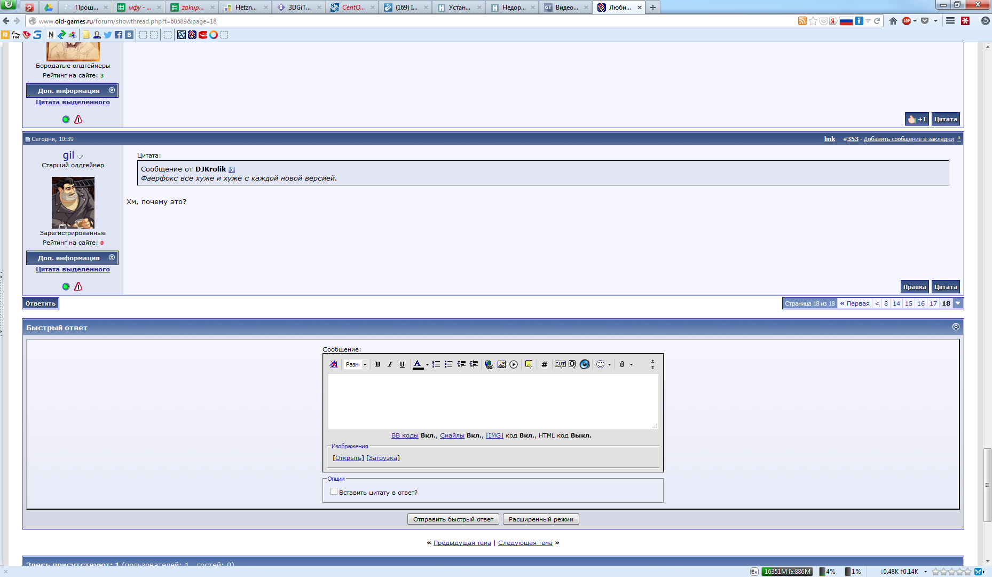Decrease indent in the message editor
The image size is (992, 577).
[461, 364]
